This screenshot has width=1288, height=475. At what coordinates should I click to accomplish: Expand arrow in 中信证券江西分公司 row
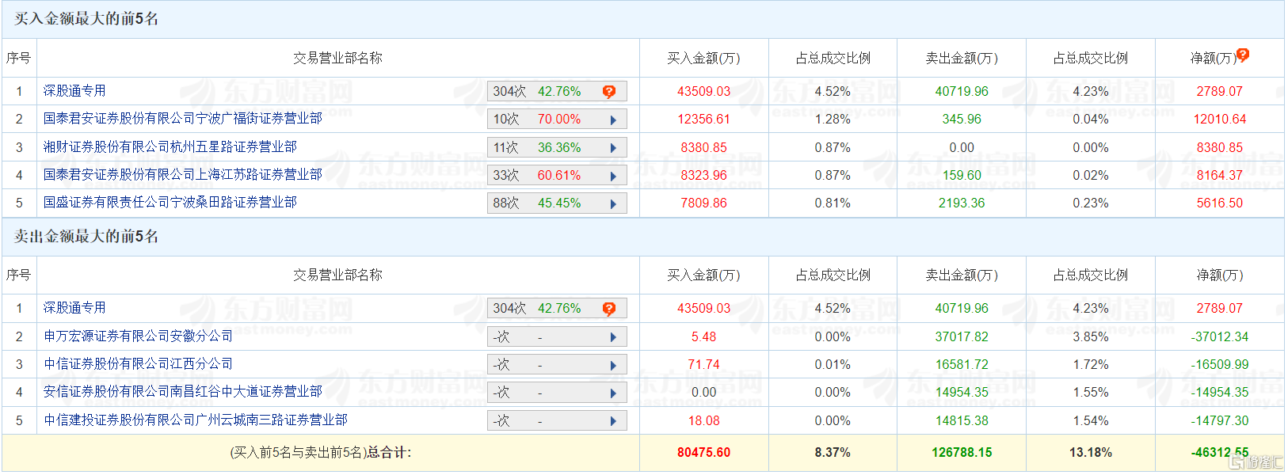click(x=613, y=366)
